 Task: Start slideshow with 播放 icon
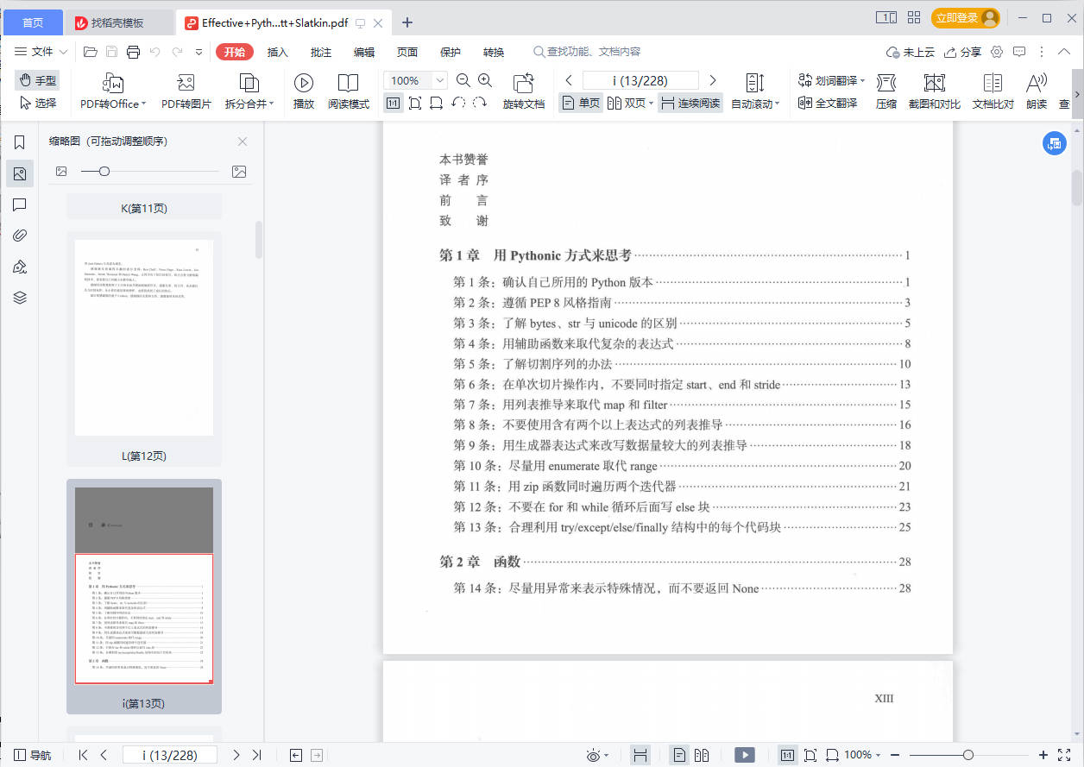pyautogui.click(x=303, y=84)
